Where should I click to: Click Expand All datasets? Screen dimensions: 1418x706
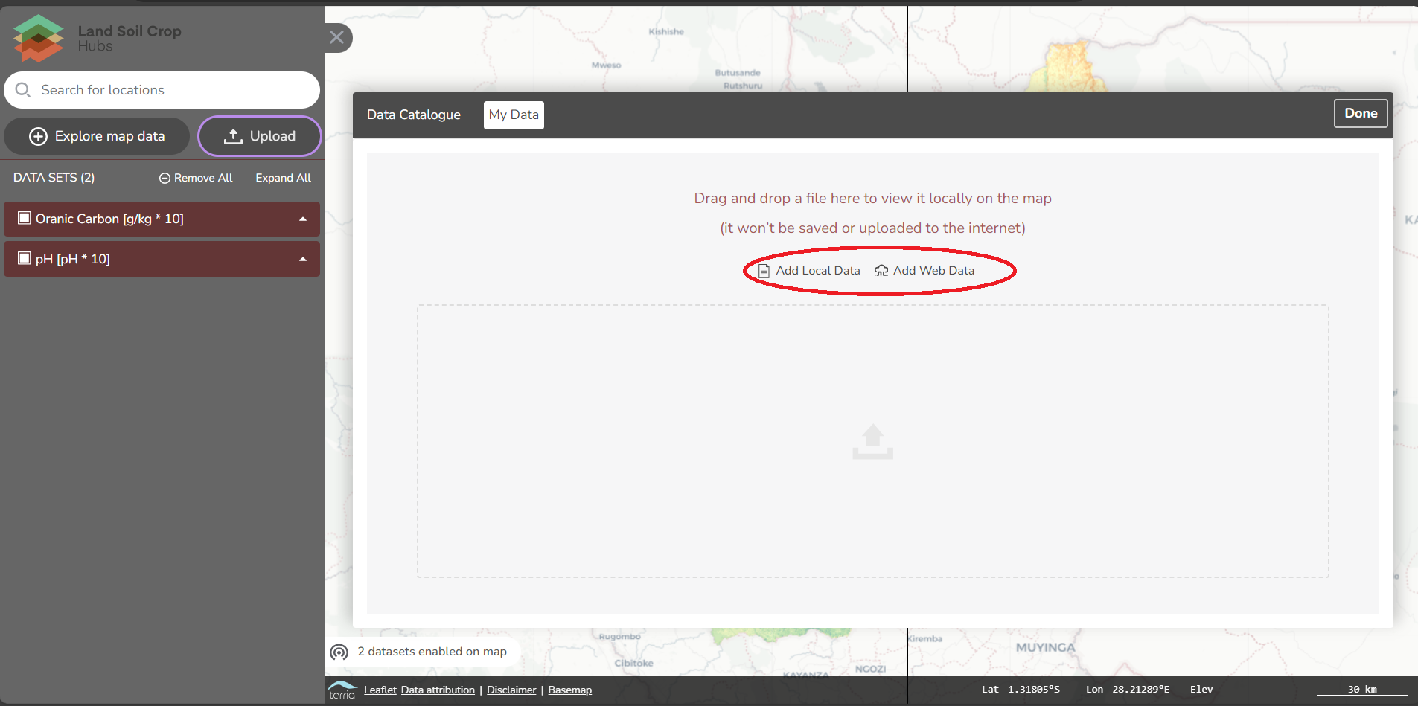pos(284,178)
